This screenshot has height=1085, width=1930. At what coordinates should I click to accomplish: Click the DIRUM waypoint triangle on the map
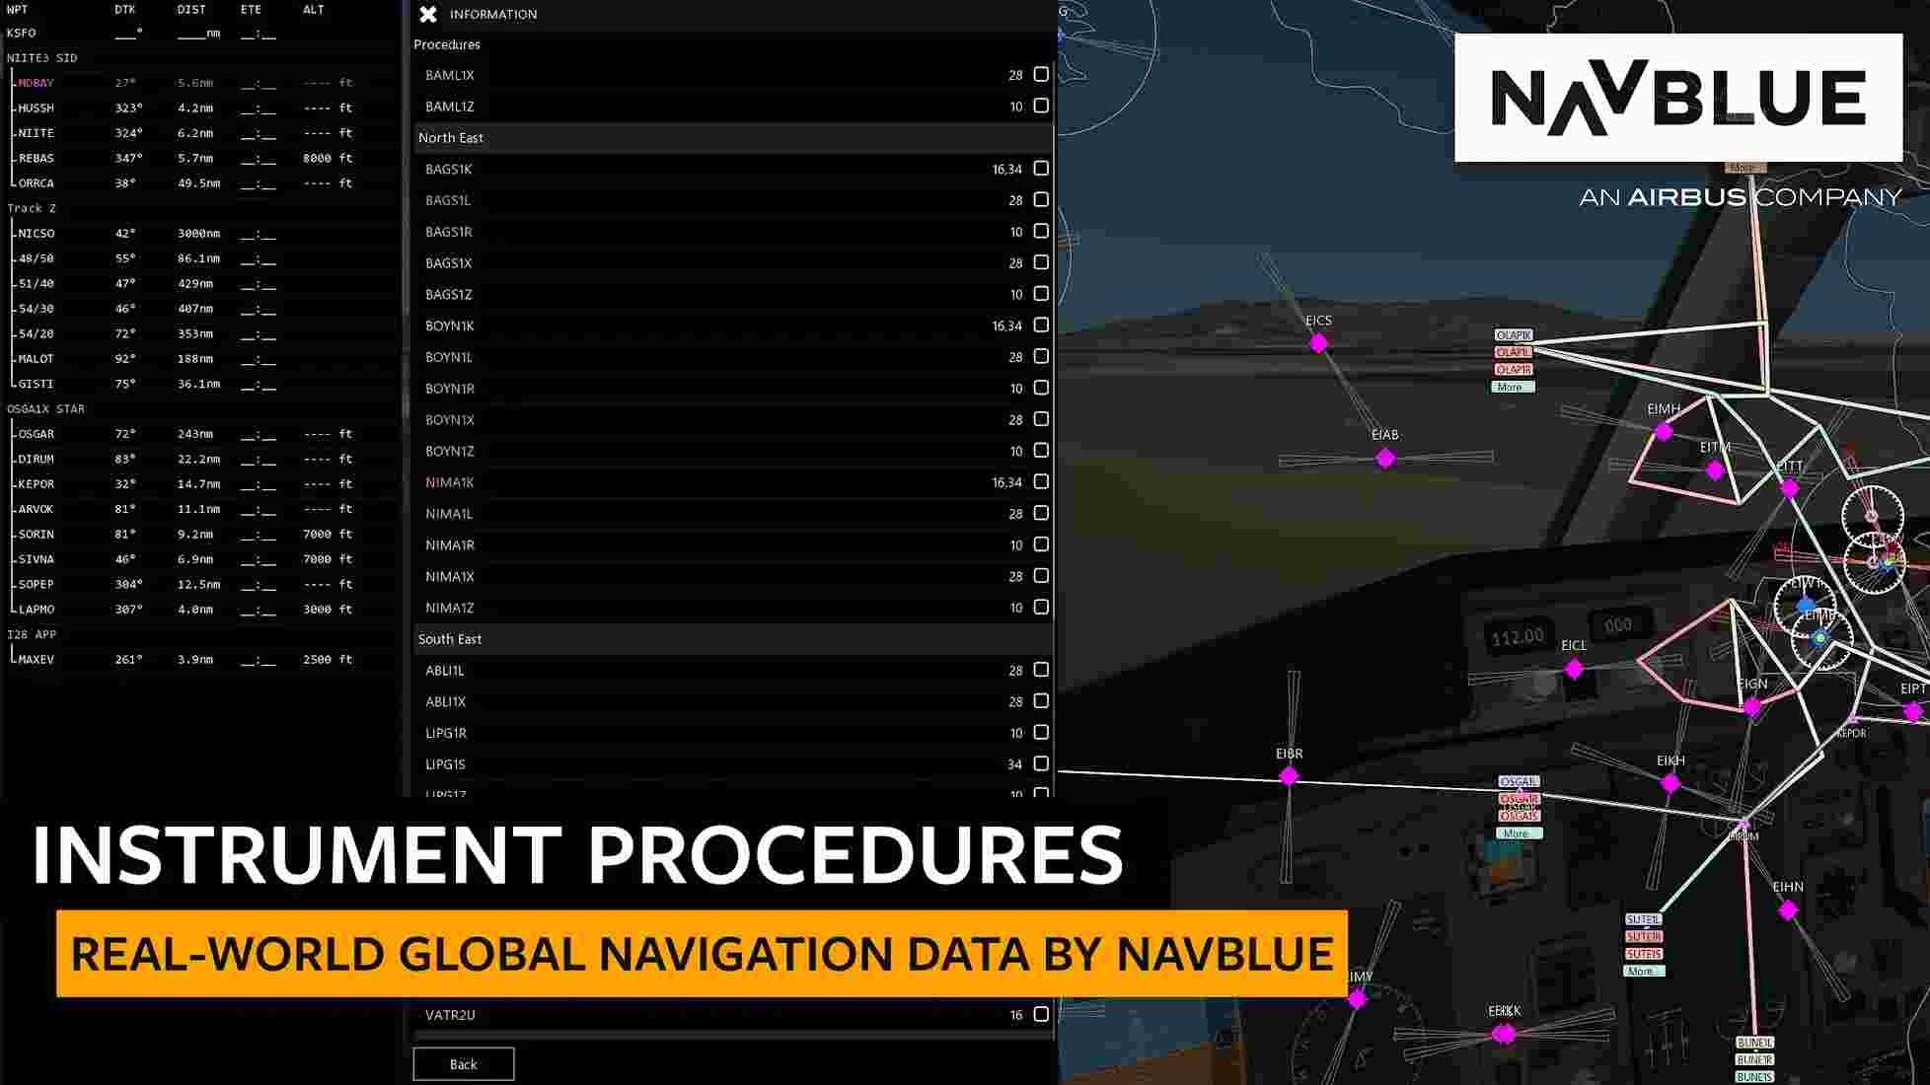coord(1744,823)
